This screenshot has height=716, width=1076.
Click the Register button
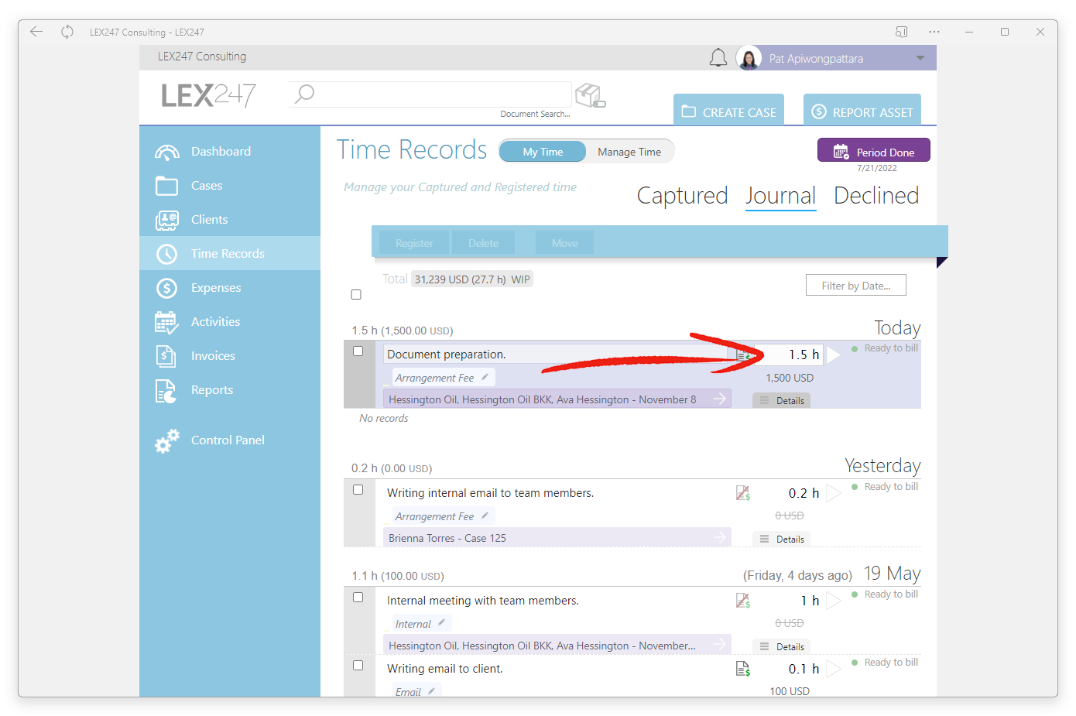pos(414,243)
